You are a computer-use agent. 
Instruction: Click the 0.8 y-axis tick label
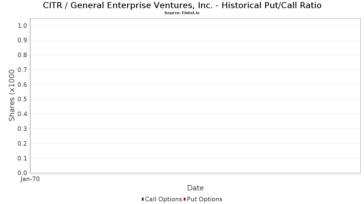[x=23, y=55]
